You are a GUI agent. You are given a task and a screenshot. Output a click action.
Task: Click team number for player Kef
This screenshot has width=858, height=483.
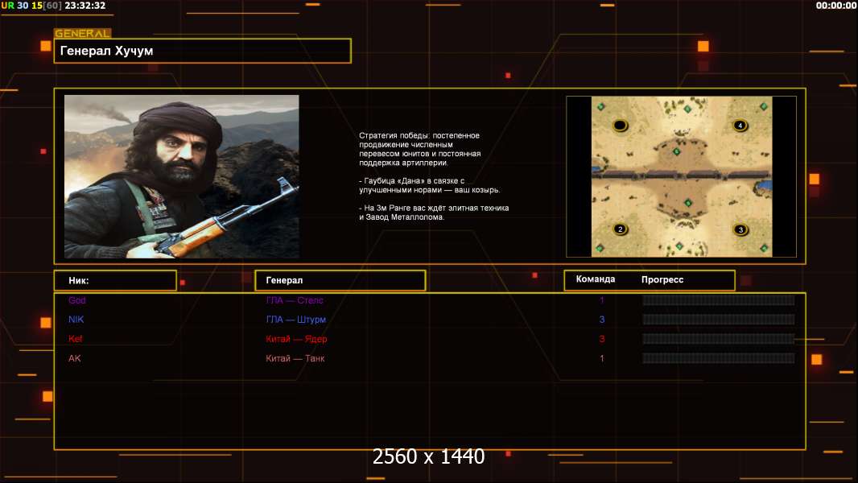602,339
